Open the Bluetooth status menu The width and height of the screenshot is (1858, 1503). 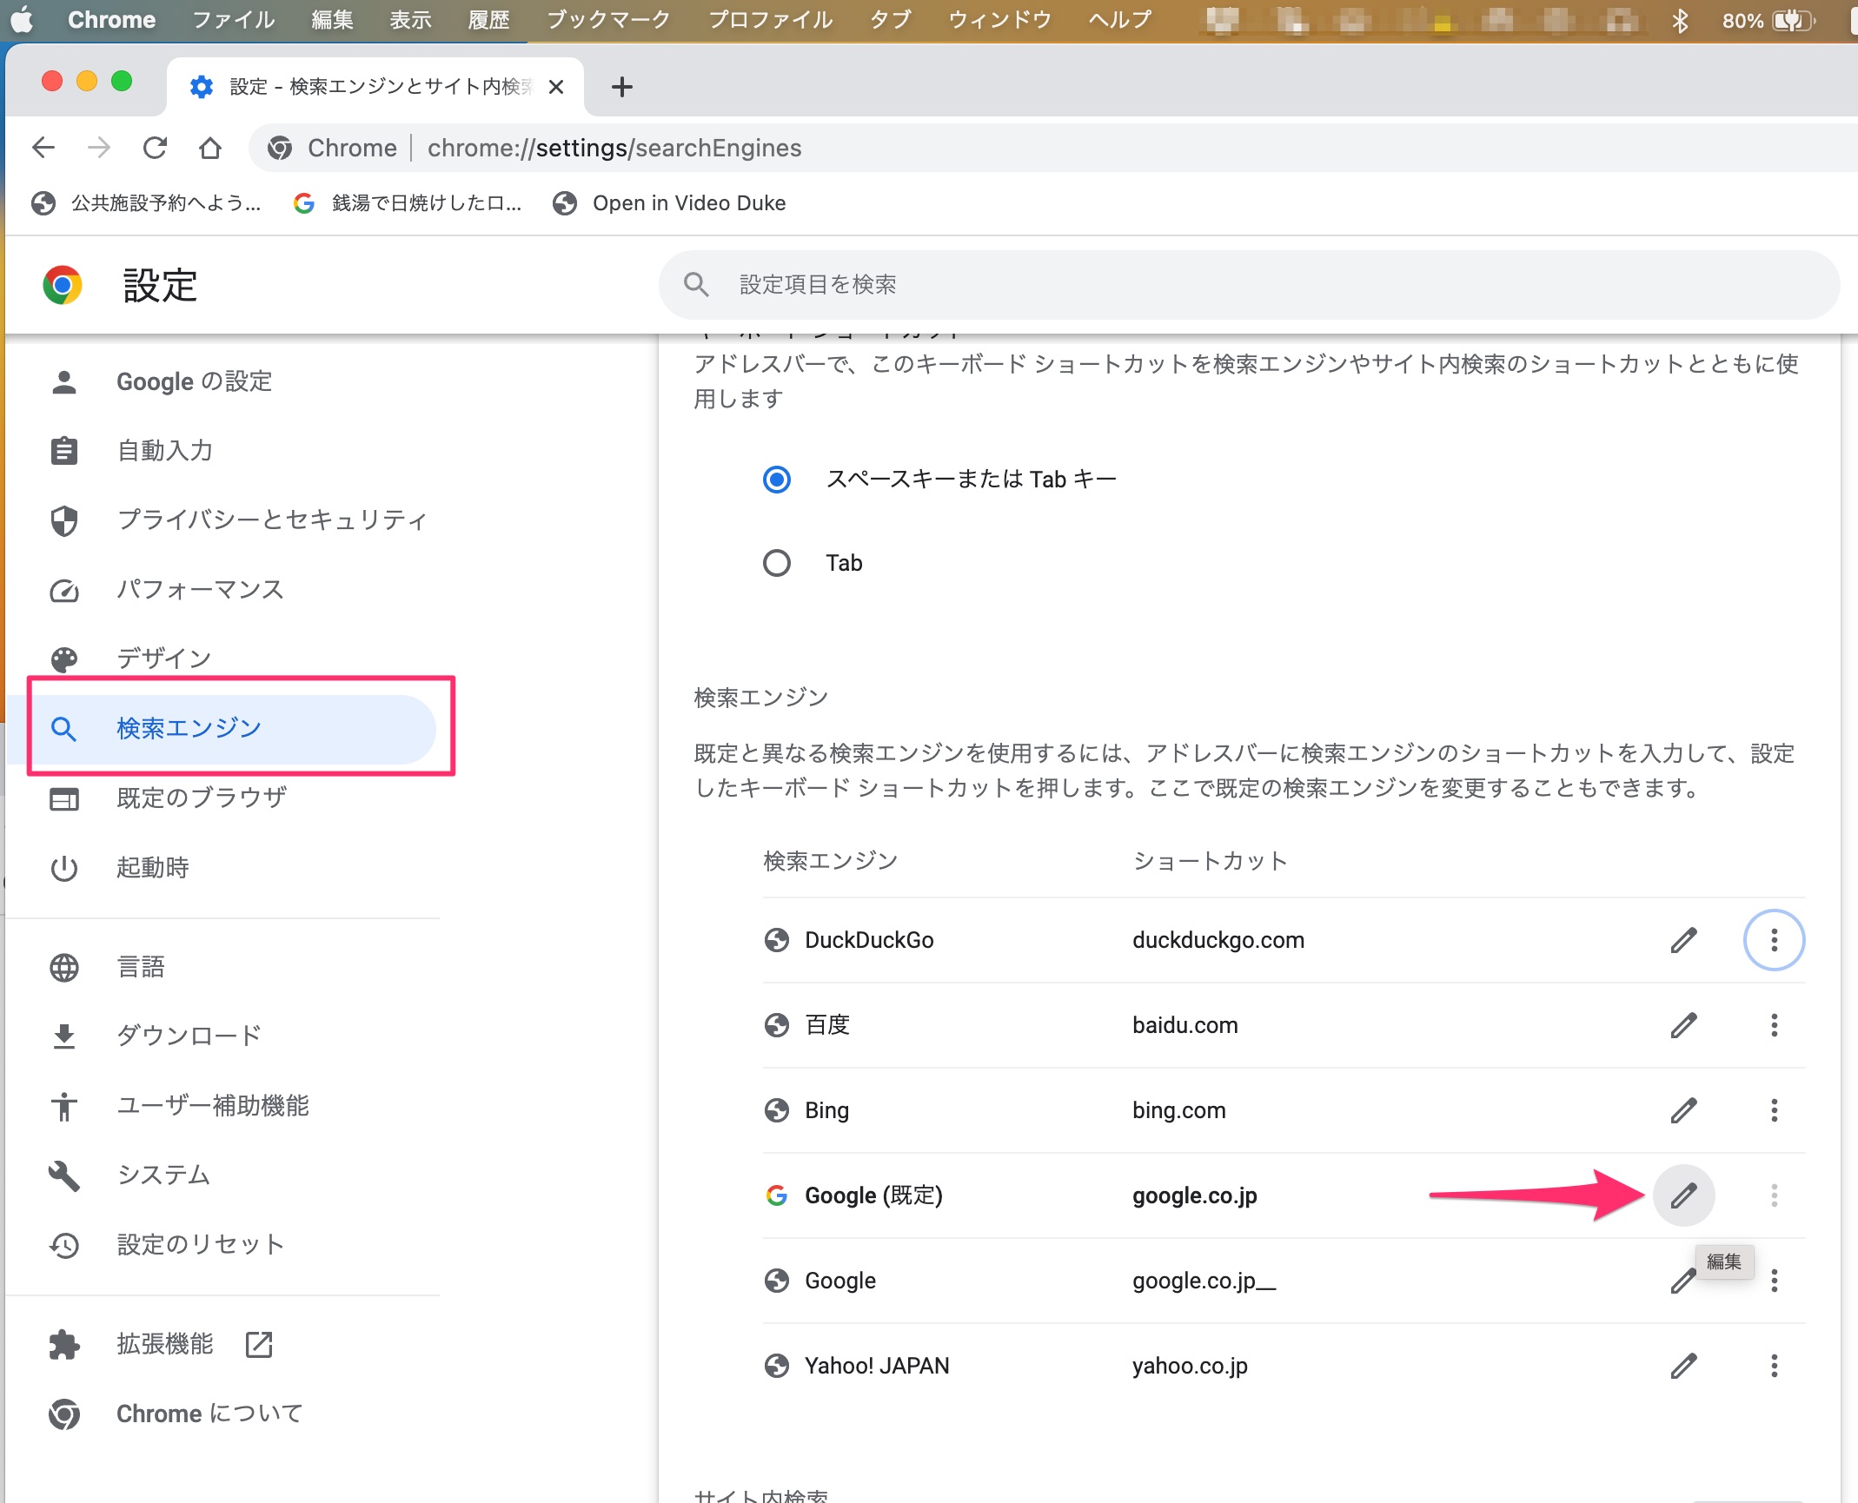[x=1680, y=20]
